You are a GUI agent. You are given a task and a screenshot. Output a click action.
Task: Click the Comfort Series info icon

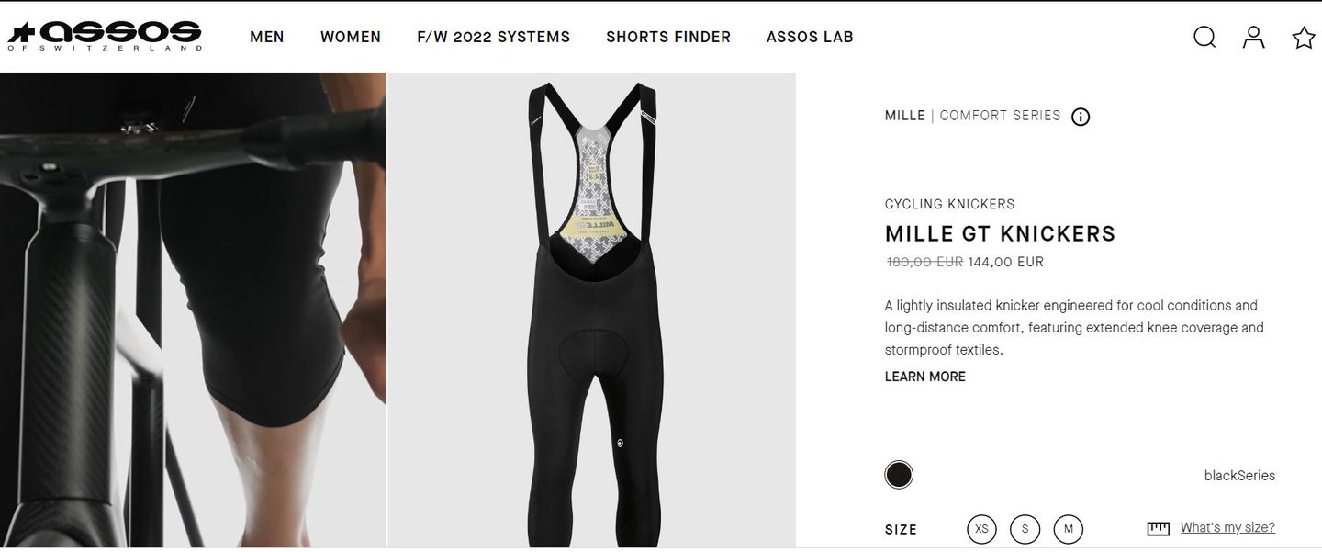(x=1081, y=117)
